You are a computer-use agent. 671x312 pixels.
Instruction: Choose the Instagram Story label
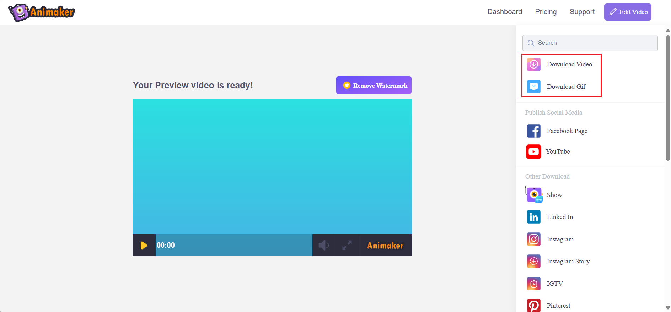click(568, 261)
